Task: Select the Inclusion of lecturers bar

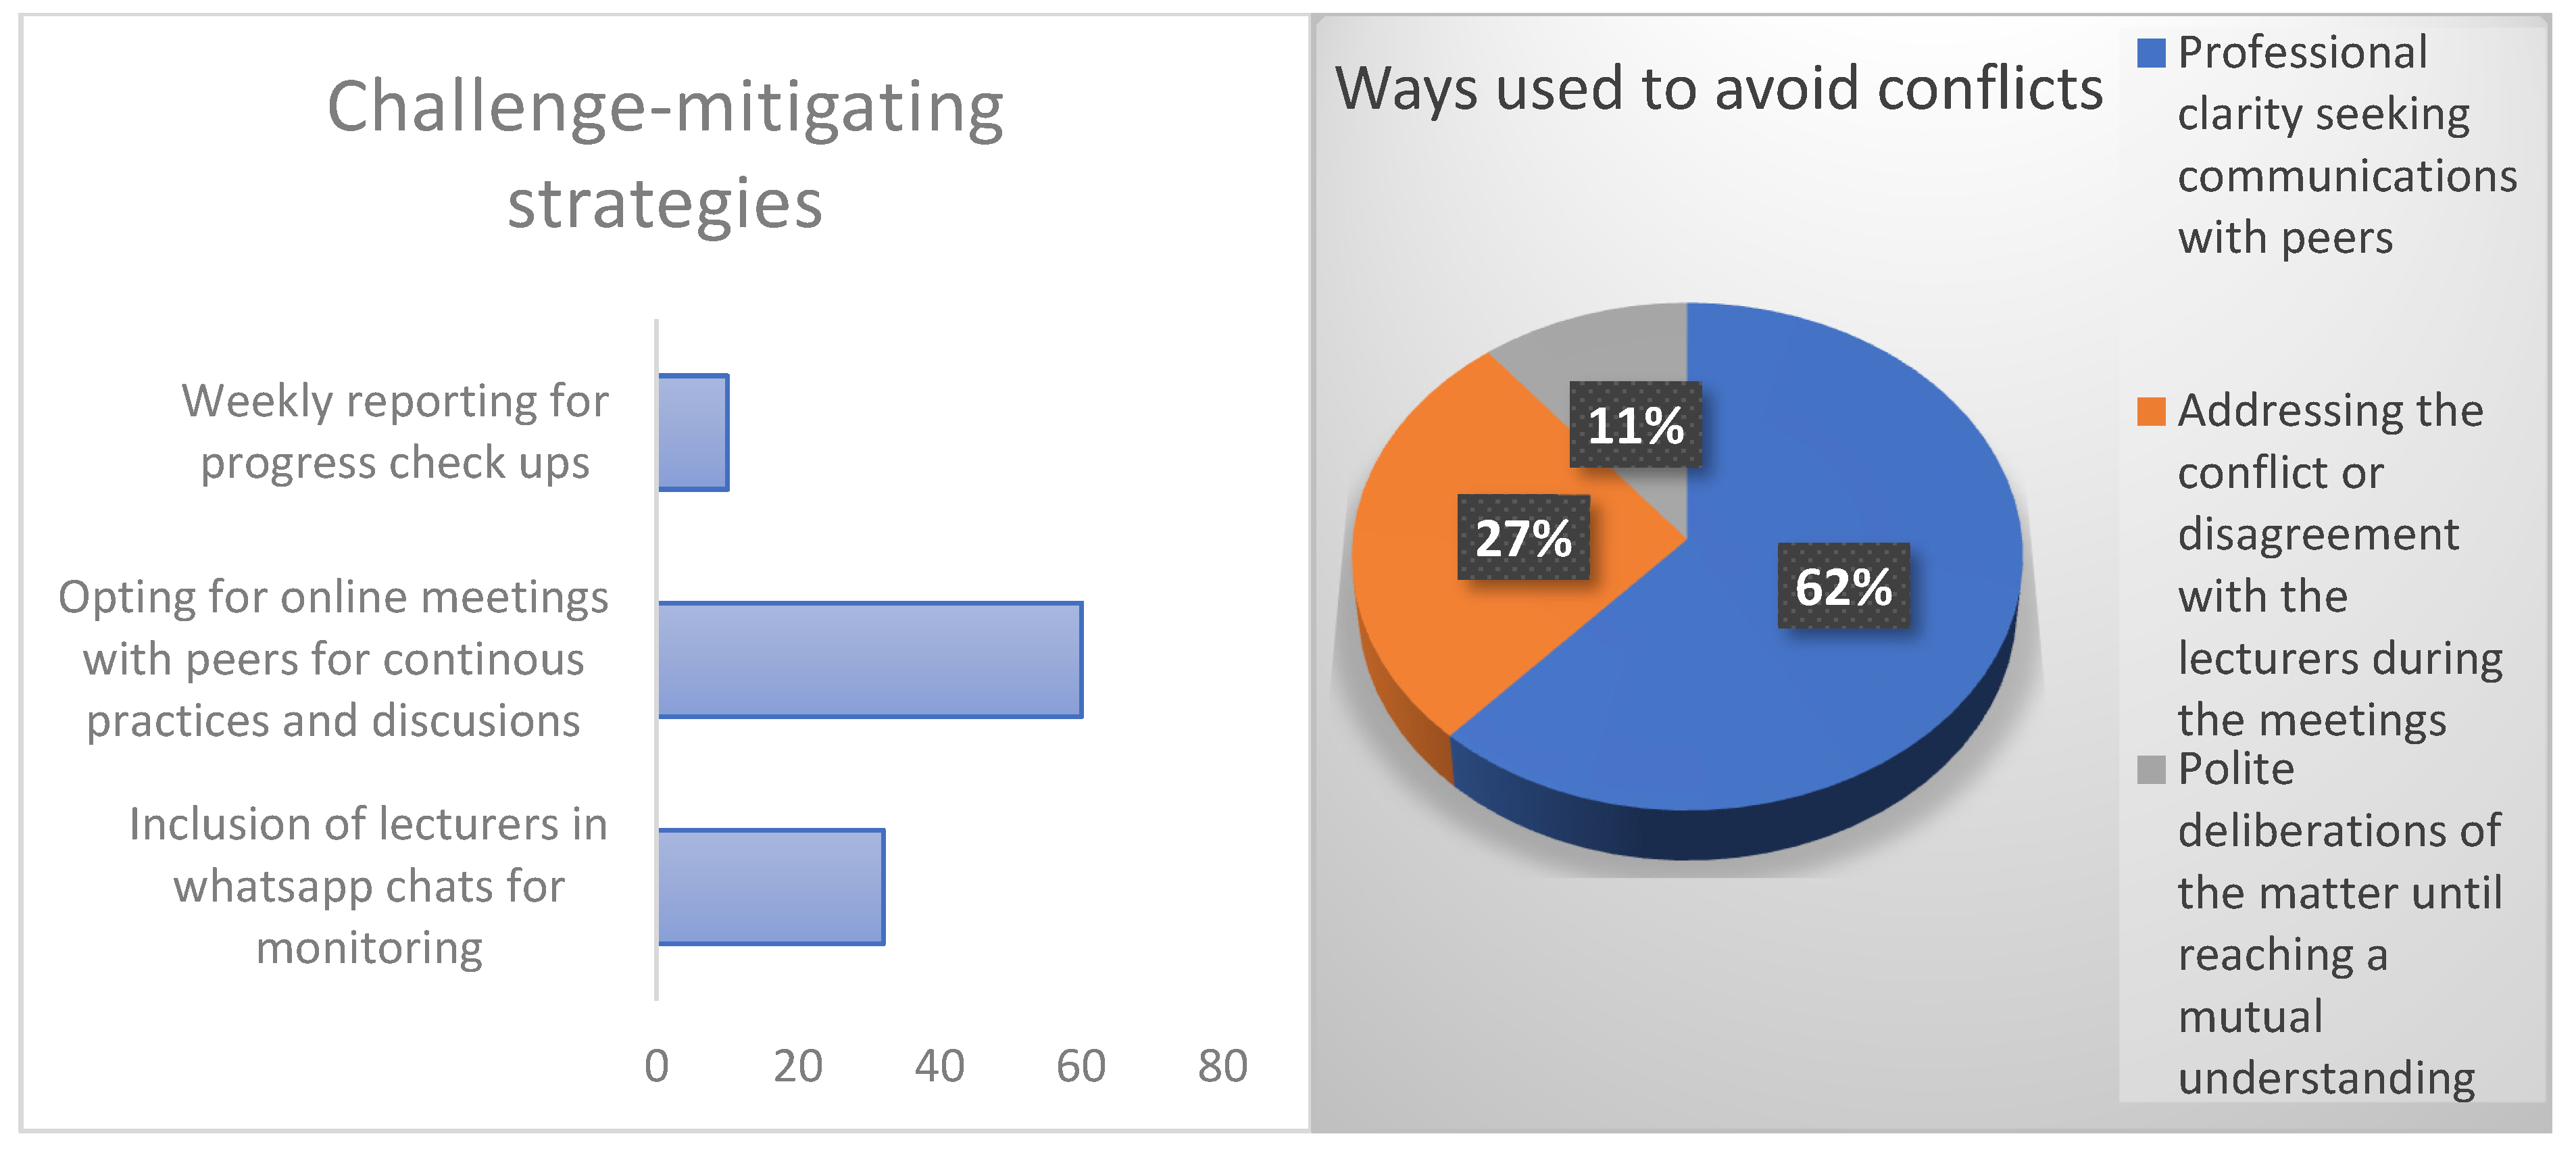Action: point(771,887)
